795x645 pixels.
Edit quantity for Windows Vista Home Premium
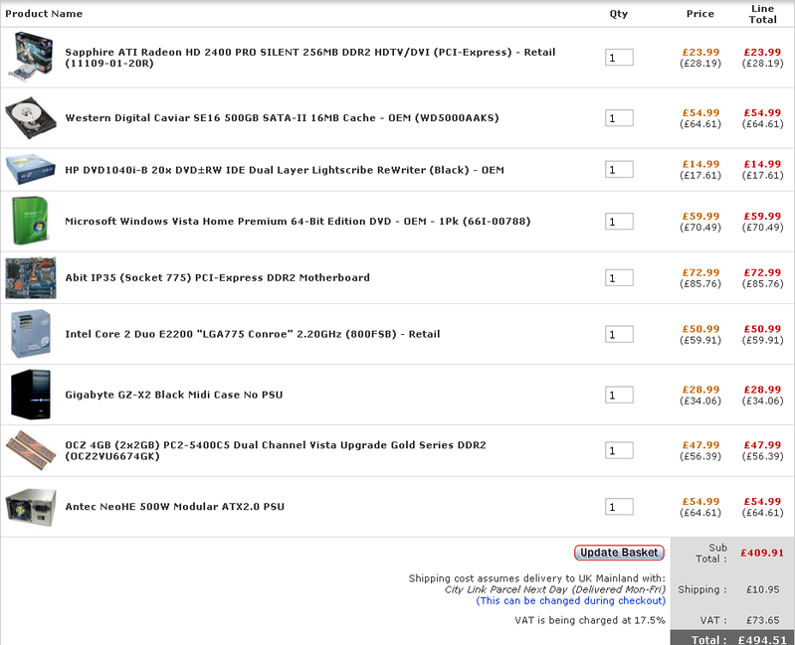pos(619,222)
